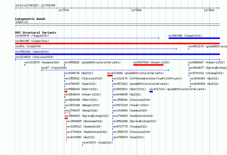Click the 117390k ruler tick label
This screenshot has height=155, width=227.
pos(209,10)
